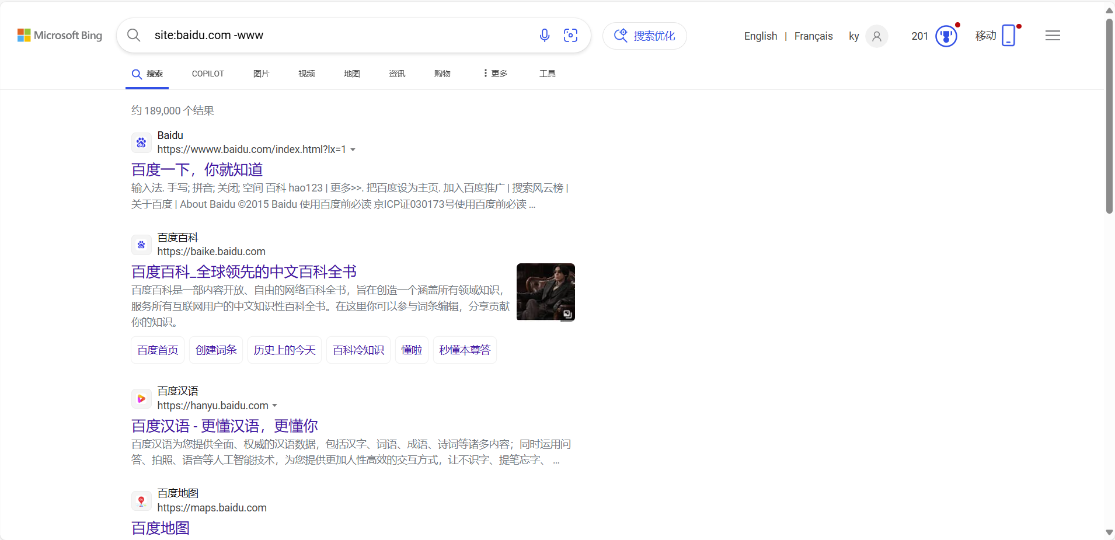Open the 懂啦 sitelink

click(412, 350)
